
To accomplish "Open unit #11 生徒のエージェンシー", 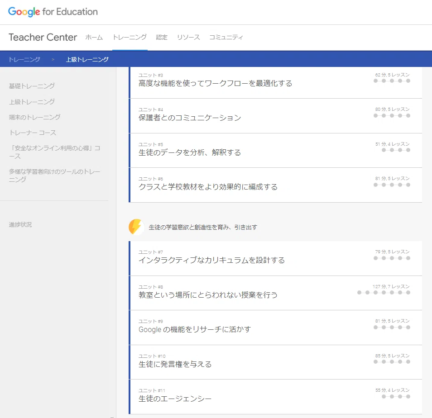I will [276, 397].
